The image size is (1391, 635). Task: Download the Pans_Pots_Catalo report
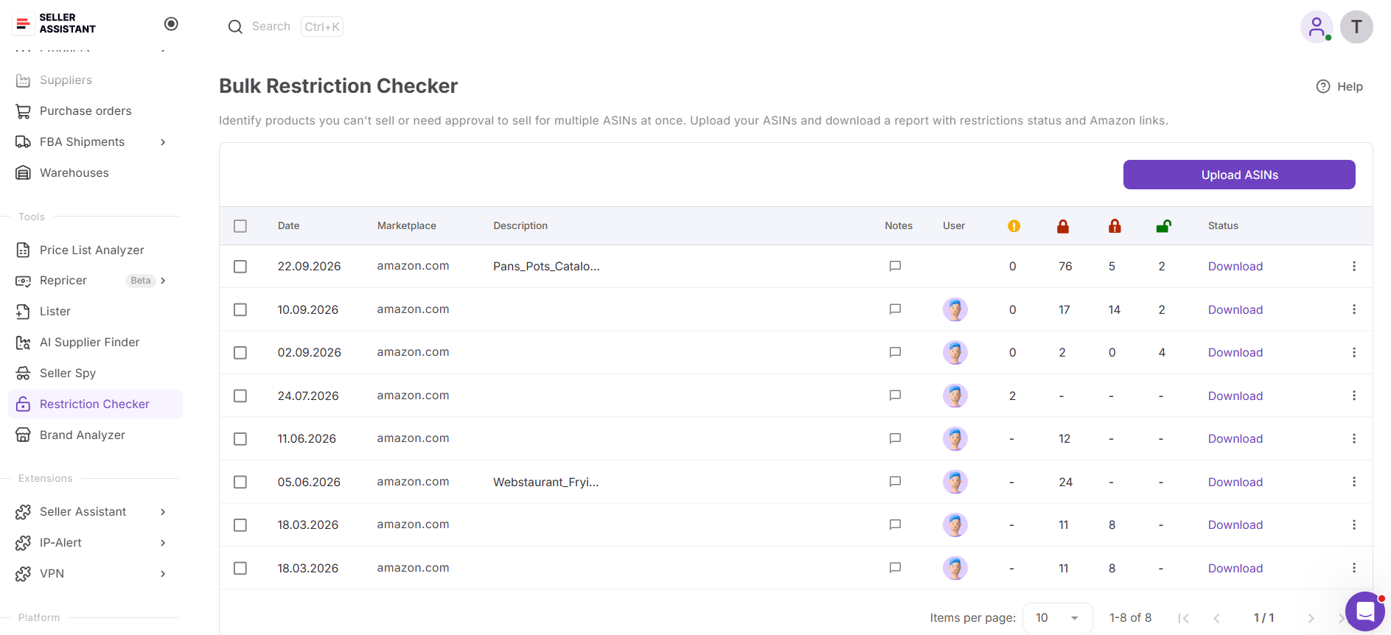[1235, 266]
